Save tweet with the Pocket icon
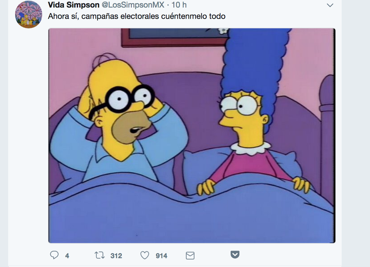370x267 pixels. click(235, 254)
